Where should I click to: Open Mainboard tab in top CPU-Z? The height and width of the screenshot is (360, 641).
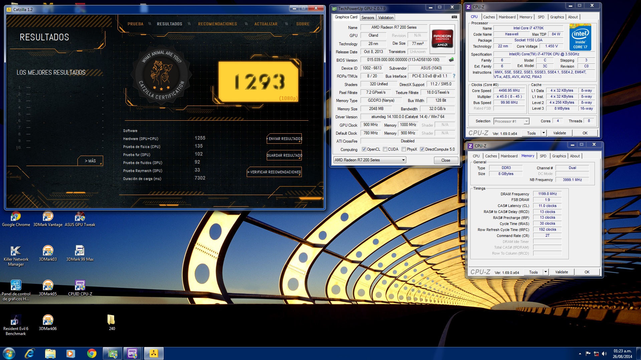pyautogui.click(x=507, y=17)
